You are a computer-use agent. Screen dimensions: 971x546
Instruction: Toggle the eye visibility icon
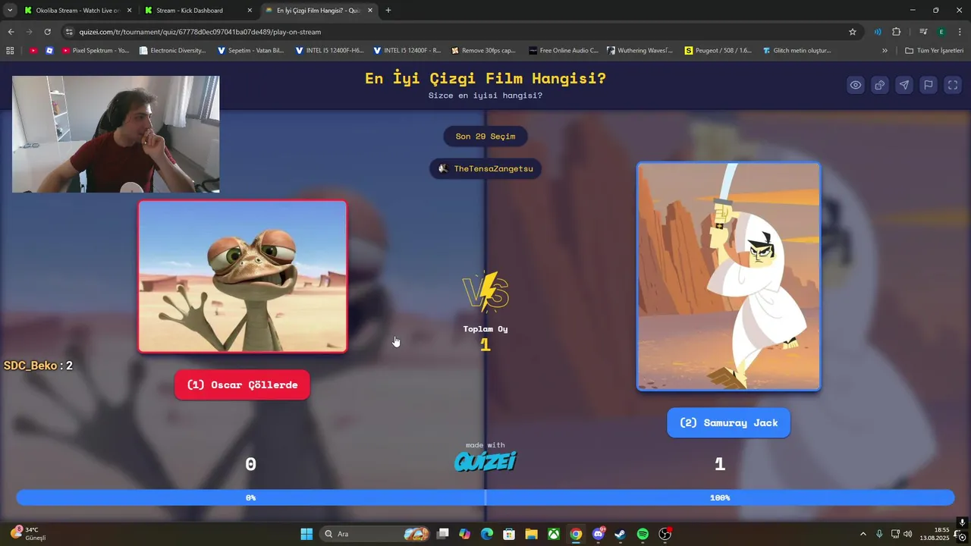[855, 85]
